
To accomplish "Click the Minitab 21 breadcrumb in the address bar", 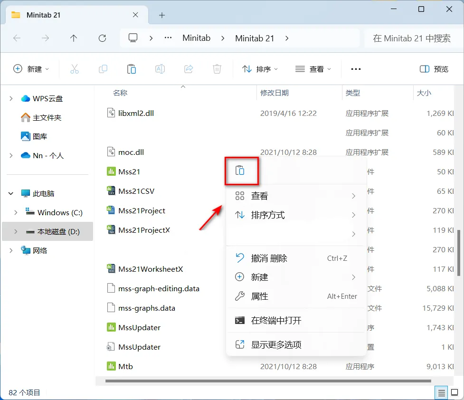I will point(255,38).
